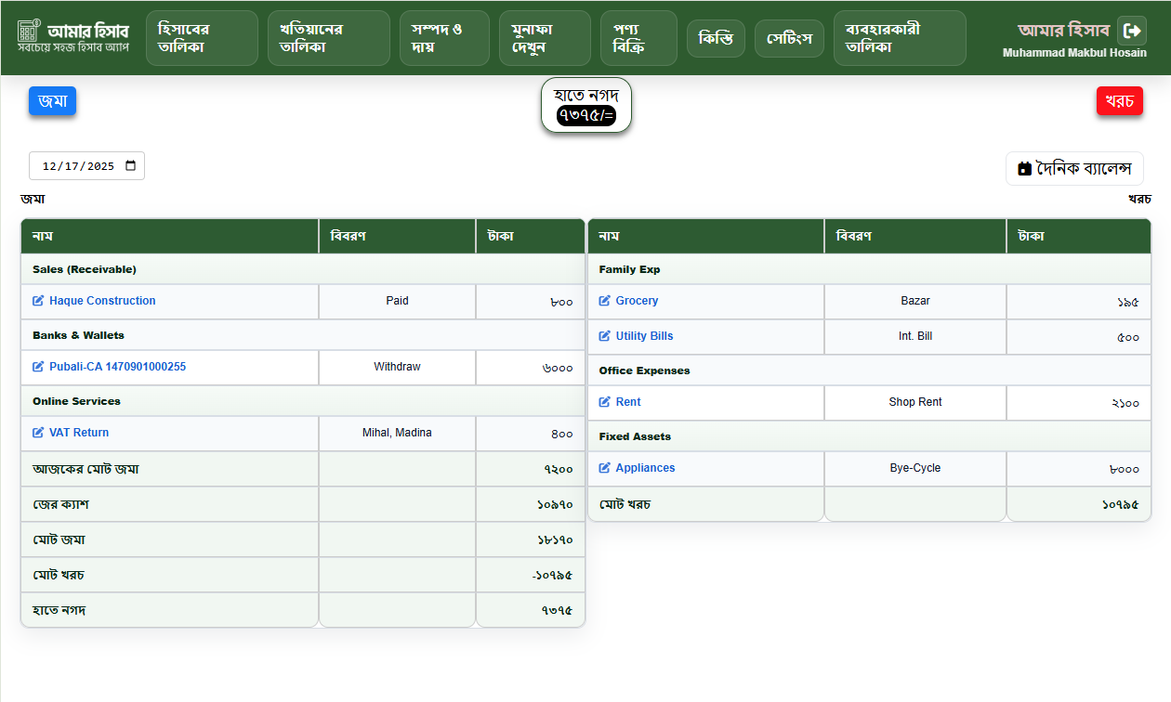Screen dimensions: 1171x702
Task: Click edit icon beside Utility Bills
Action: [604, 336]
